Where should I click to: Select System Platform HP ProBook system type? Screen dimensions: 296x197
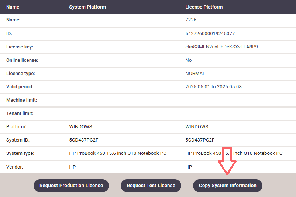(x=118, y=153)
